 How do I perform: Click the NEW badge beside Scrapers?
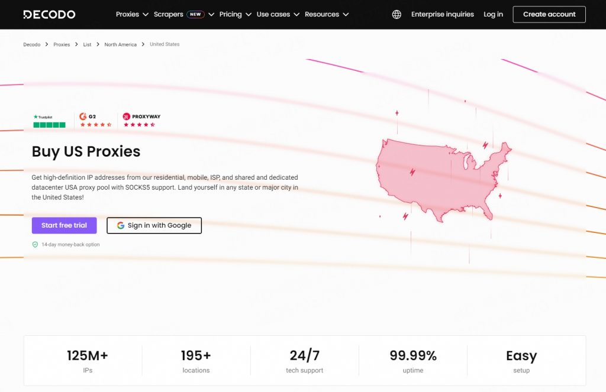[195, 14]
